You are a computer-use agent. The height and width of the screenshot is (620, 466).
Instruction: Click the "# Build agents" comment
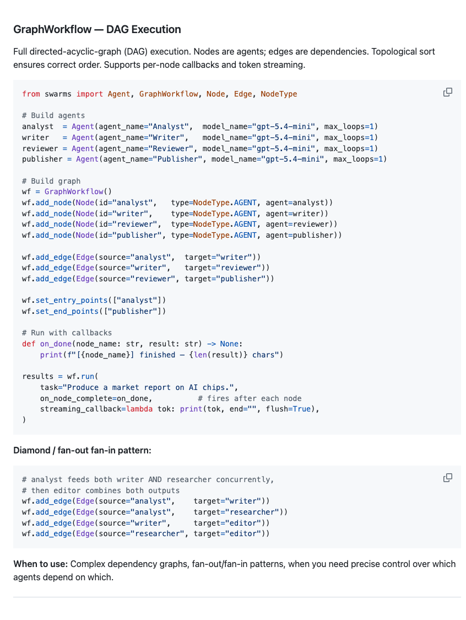[x=53, y=115]
